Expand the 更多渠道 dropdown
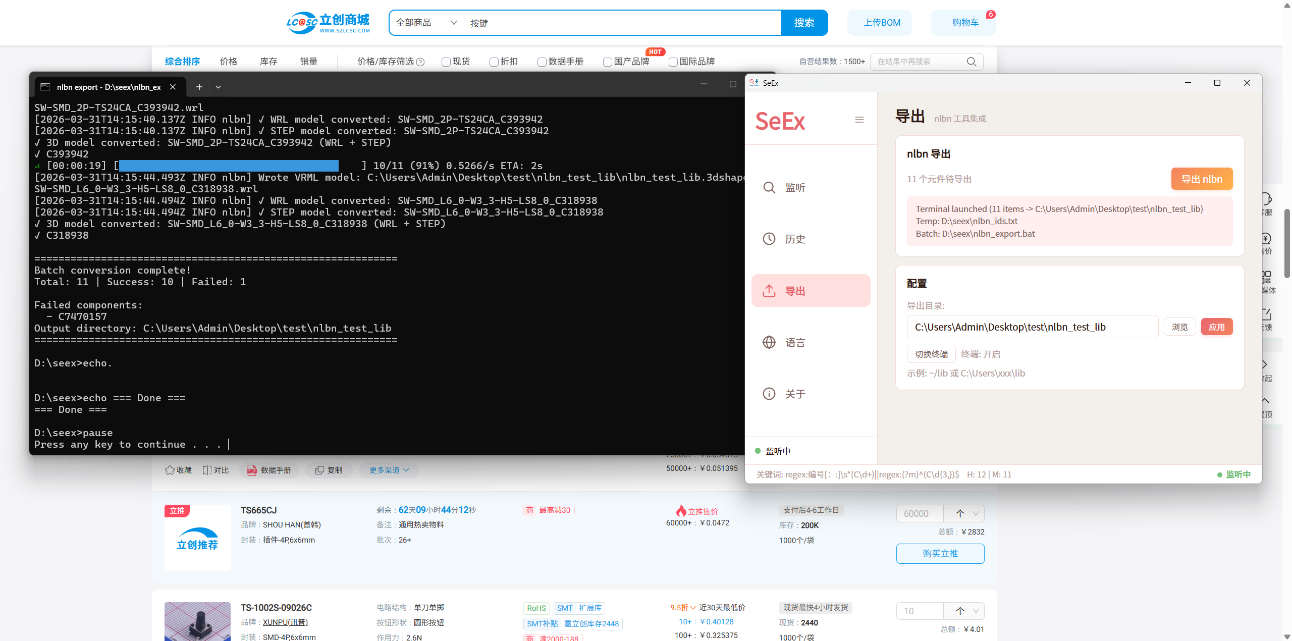Image resolution: width=1292 pixels, height=641 pixels. (389, 470)
